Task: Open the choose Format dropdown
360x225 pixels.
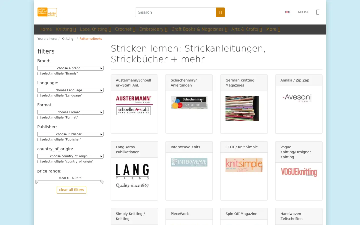Action: click(x=70, y=112)
